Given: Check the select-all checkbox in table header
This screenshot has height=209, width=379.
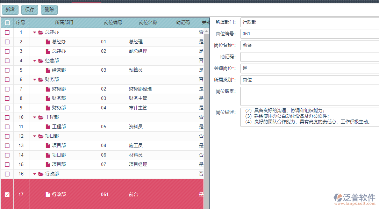Looking at the screenshot, I should pyautogui.click(x=7, y=23).
